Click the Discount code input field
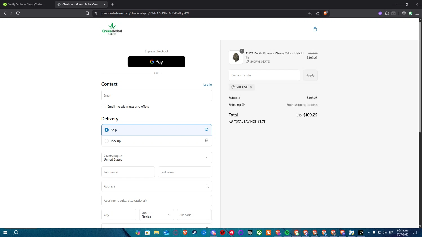This screenshot has width=422, height=237. [264, 75]
